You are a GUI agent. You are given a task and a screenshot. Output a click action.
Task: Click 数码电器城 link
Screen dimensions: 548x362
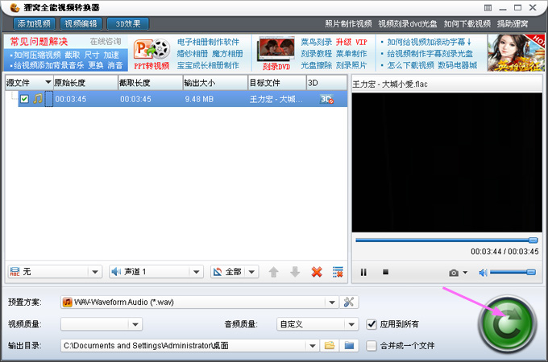coord(458,65)
